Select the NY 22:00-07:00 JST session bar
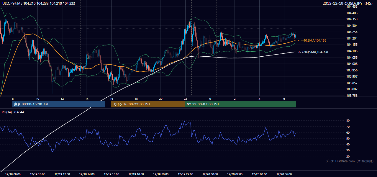 click(240, 104)
